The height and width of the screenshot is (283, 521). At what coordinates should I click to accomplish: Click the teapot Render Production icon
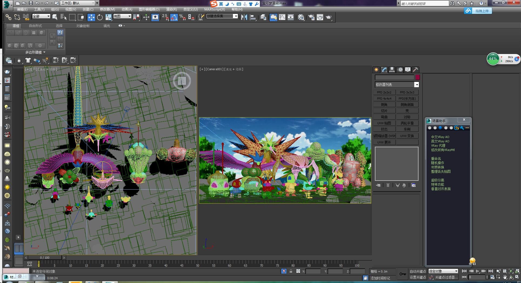pyautogui.click(x=329, y=17)
